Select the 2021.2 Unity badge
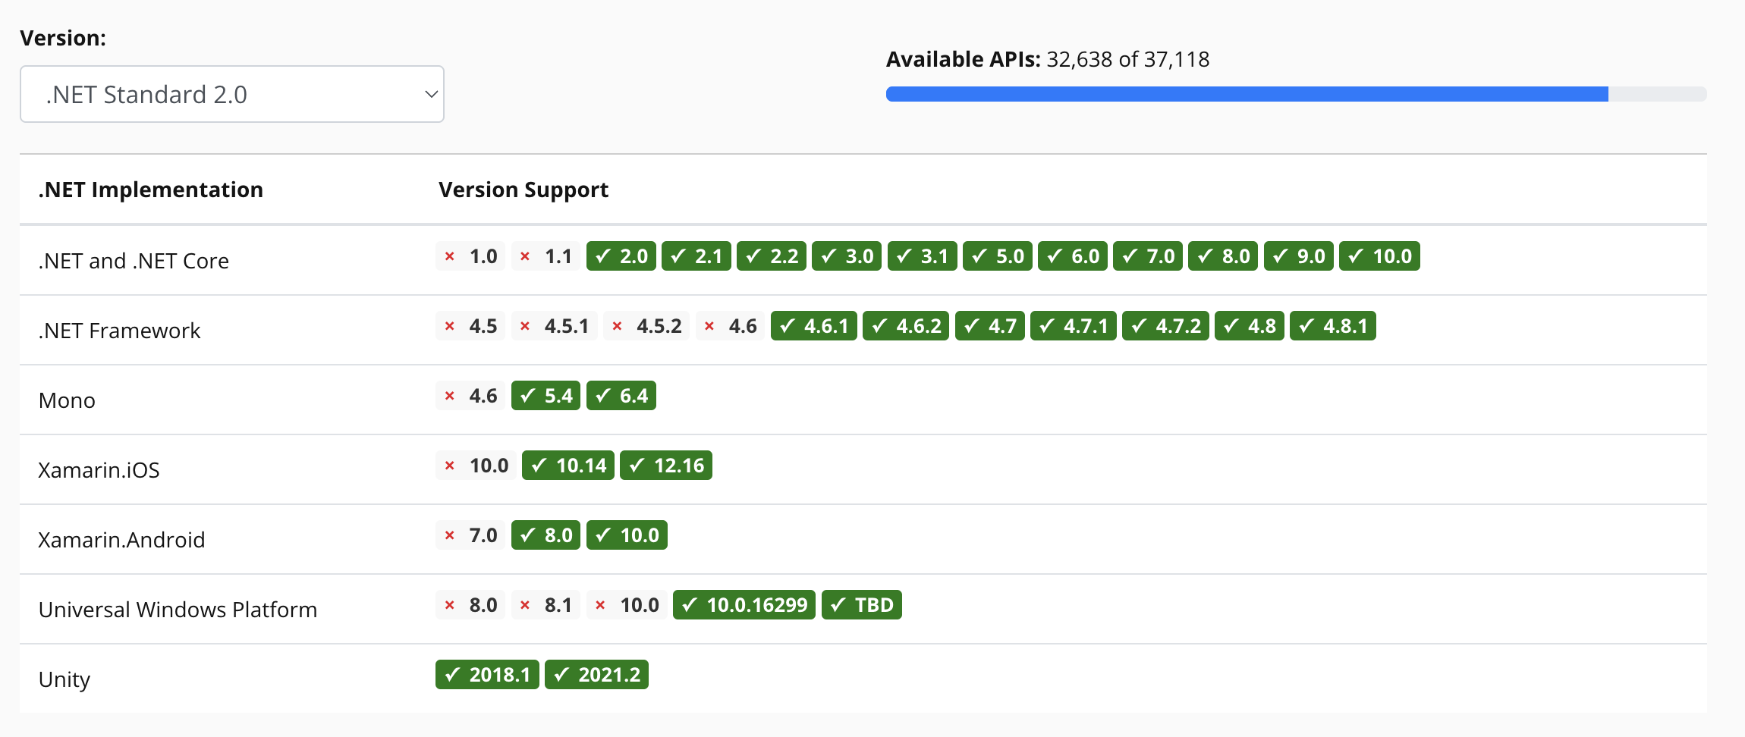This screenshot has width=1745, height=737. click(x=596, y=675)
